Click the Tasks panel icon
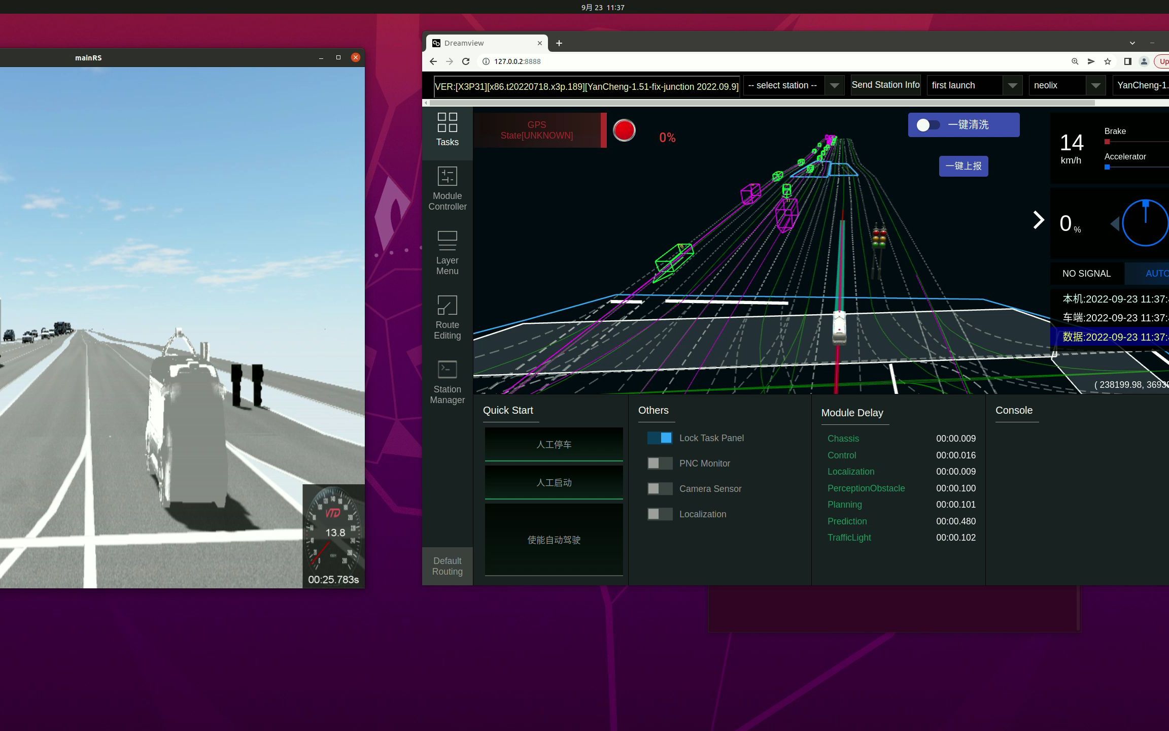This screenshot has width=1169, height=731. (447, 128)
